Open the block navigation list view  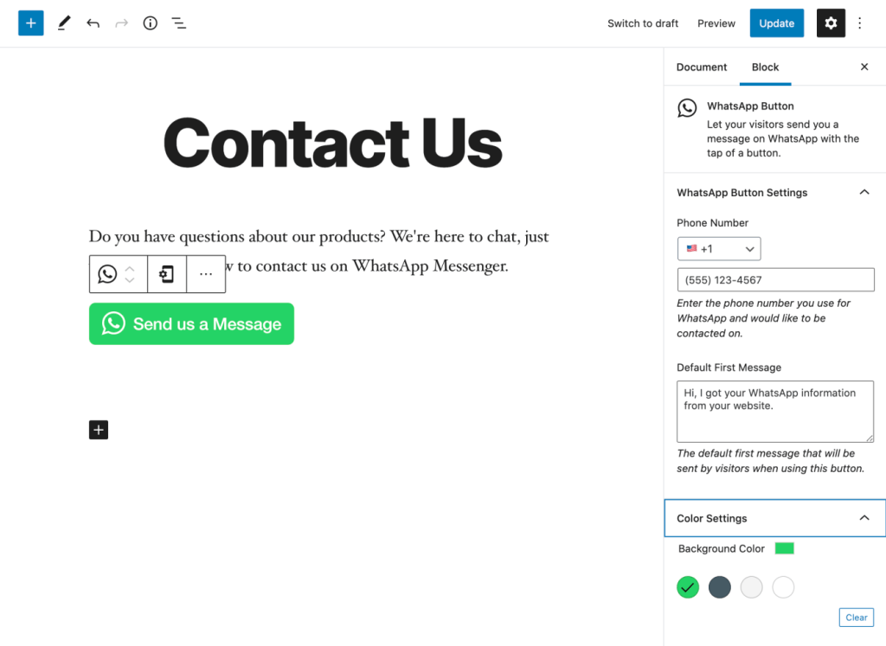178,23
